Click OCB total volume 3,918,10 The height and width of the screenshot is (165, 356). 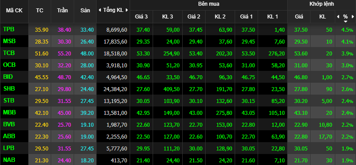pyautogui.click(x=117, y=66)
